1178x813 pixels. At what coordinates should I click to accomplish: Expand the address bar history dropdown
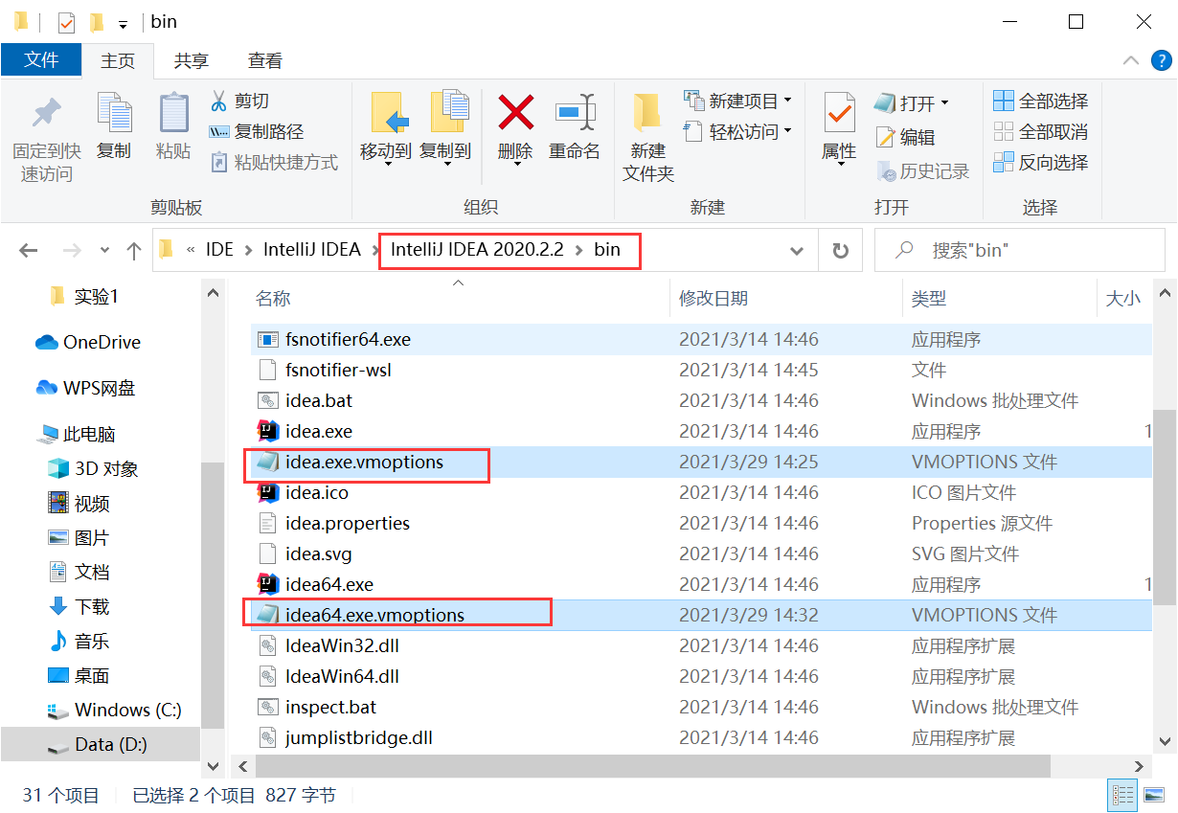coord(796,251)
